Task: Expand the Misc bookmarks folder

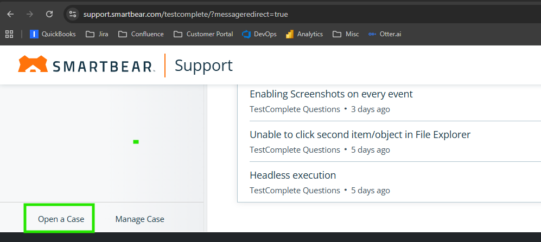Action: [346, 34]
